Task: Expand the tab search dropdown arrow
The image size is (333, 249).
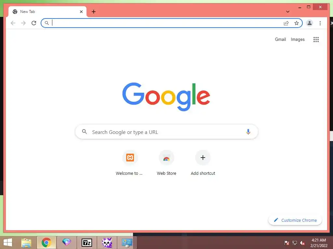Action: coord(288,12)
